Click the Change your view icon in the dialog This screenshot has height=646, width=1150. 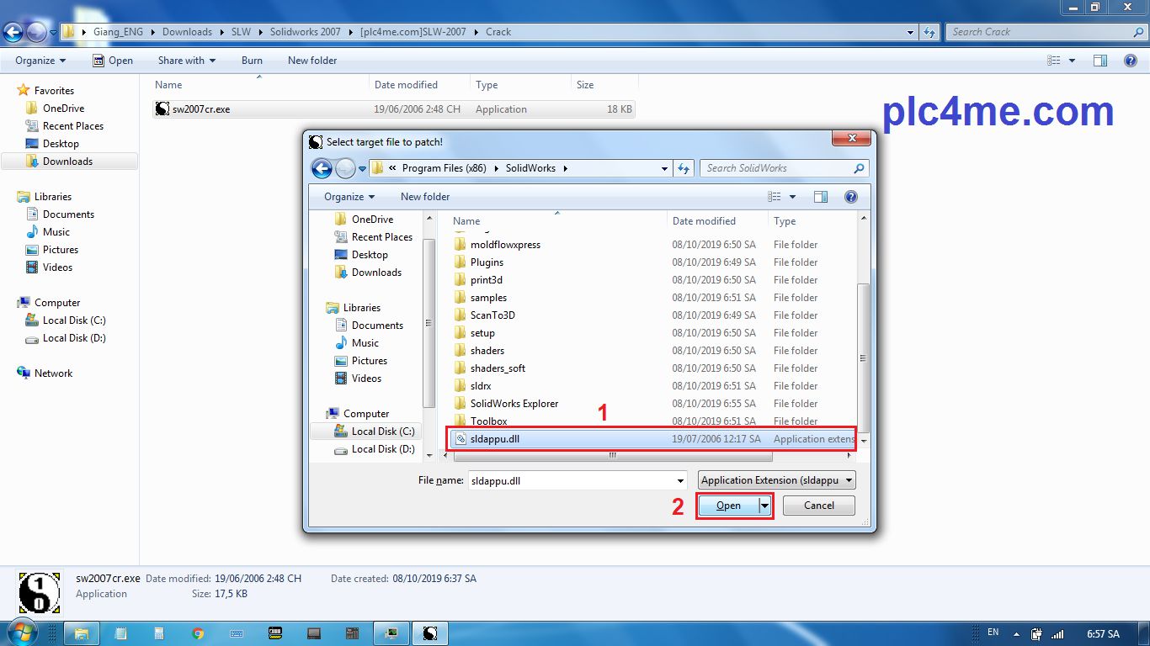click(775, 197)
